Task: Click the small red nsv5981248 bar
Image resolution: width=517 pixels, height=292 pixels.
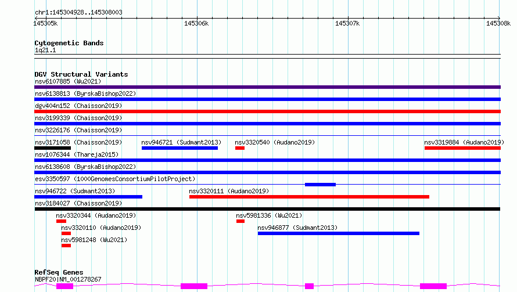Action: (66, 246)
